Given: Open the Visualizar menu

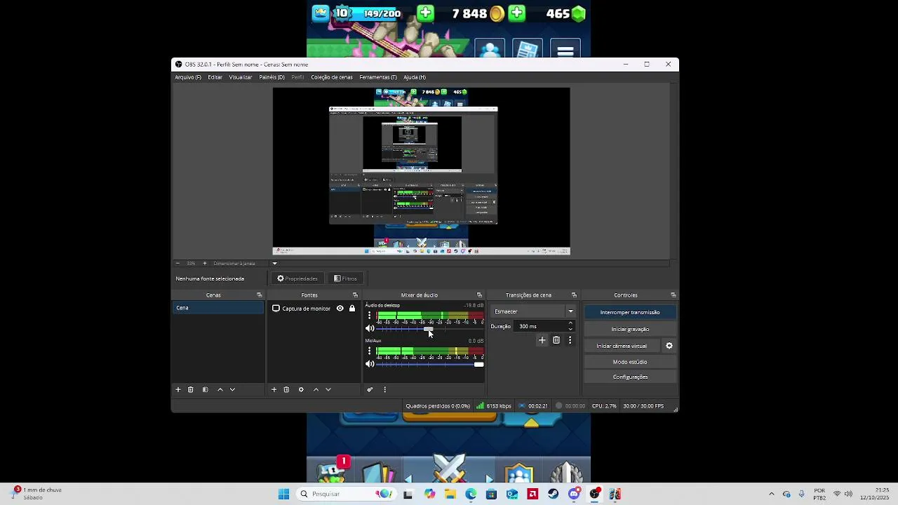Looking at the screenshot, I should click(241, 77).
